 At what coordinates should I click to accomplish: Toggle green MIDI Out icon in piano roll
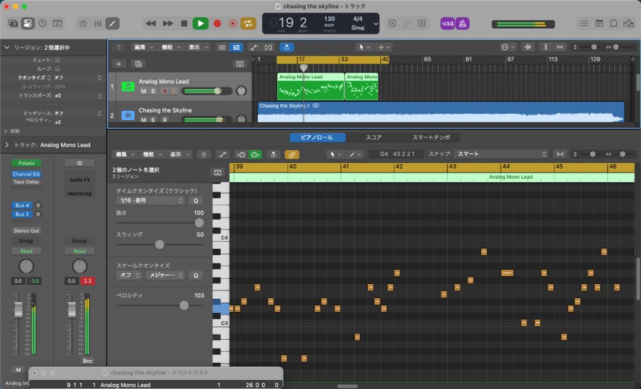[x=255, y=155]
